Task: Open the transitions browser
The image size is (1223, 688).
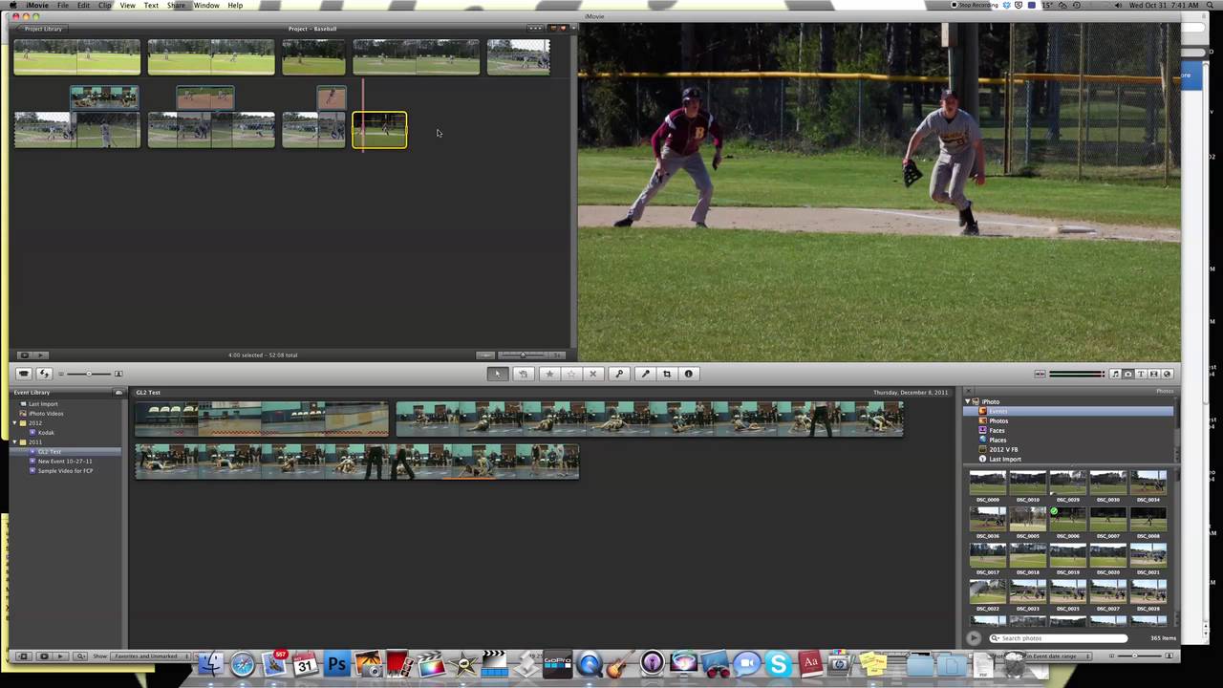Action: point(1154,374)
